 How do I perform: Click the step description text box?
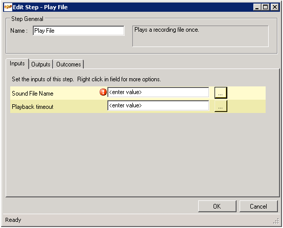coord(200,36)
